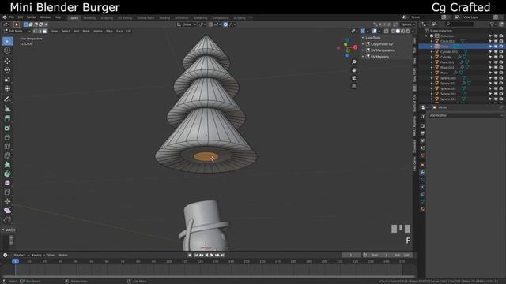Toggle X-ray display
Viewport: 506px width, 284px height.
tap(387, 31)
